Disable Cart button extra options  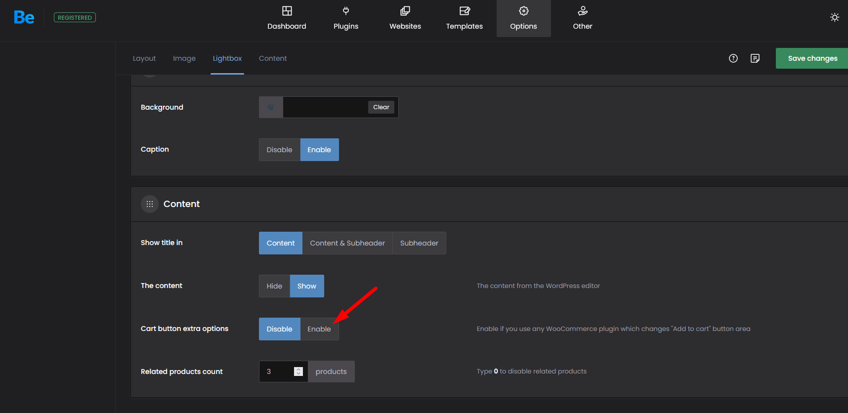click(x=280, y=329)
